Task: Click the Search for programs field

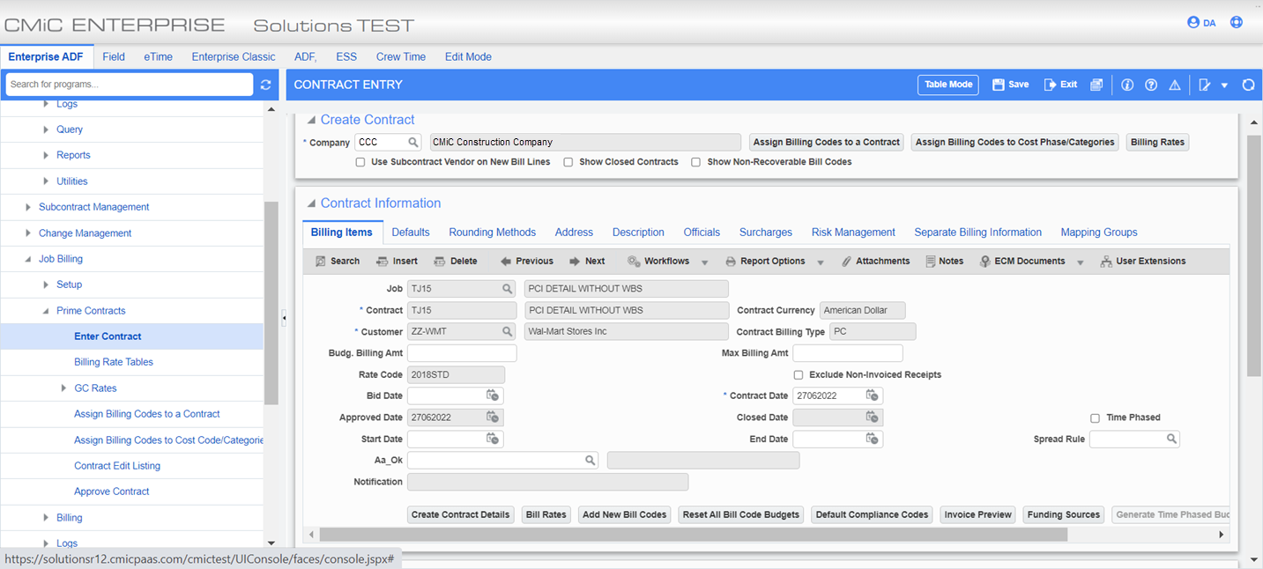Action: click(130, 85)
